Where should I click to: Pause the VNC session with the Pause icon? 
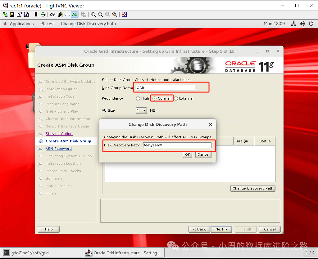pos(36,14)
